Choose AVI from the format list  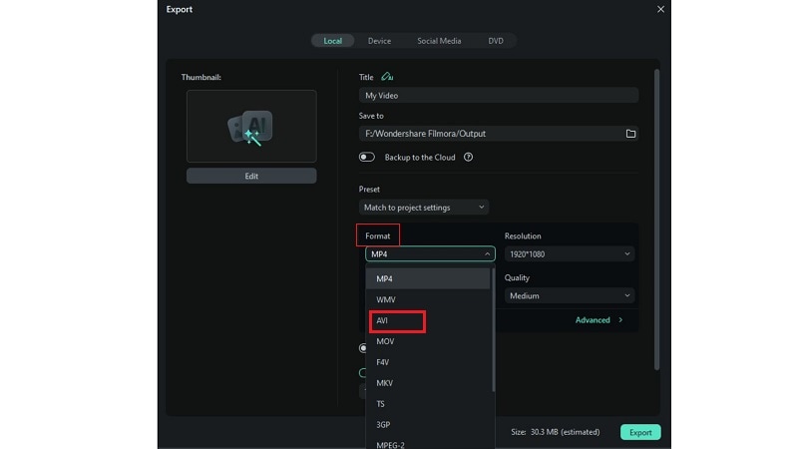428,320
